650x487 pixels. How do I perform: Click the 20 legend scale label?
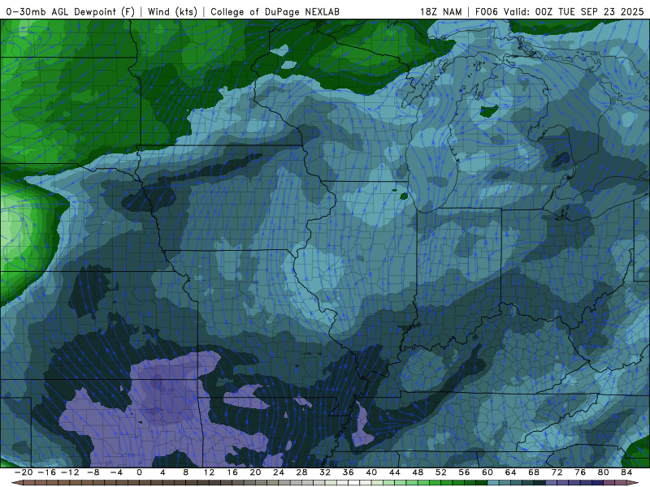[255, 472]
